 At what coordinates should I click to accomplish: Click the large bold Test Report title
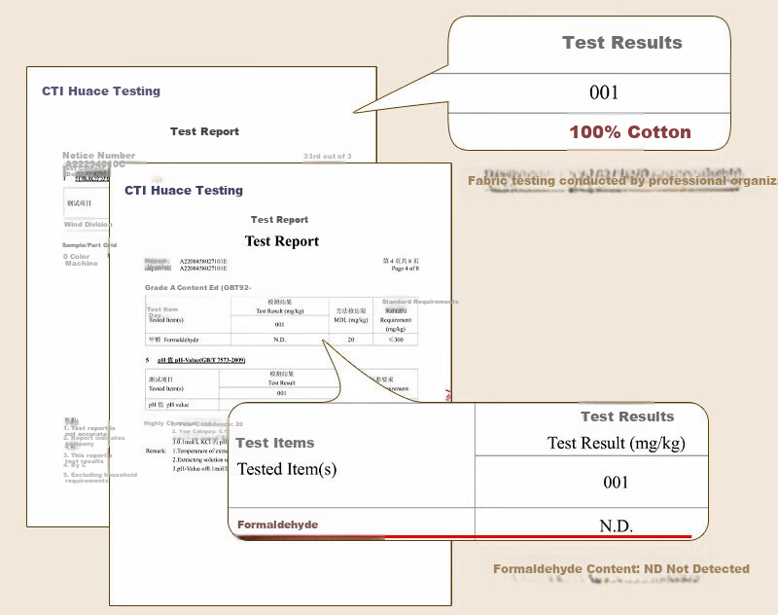point(282,241)
